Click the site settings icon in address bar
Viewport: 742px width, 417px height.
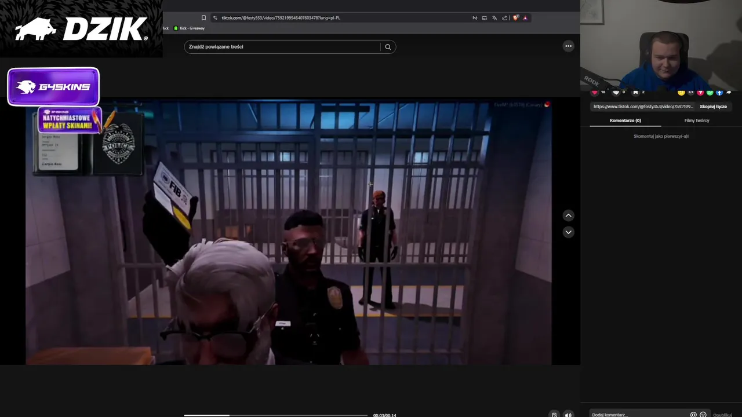[215, 18]
